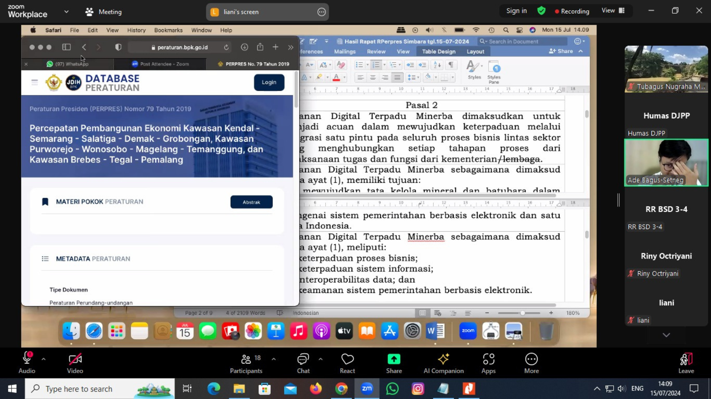Screen dimensions: 711x399
Task: Click Windows Start button
Action: click(x=12, y=389)
